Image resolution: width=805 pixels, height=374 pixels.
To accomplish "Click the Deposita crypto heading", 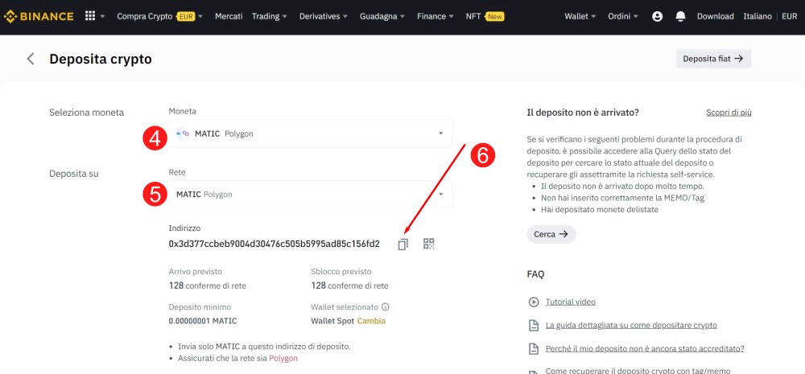I will tap(101, 59).
